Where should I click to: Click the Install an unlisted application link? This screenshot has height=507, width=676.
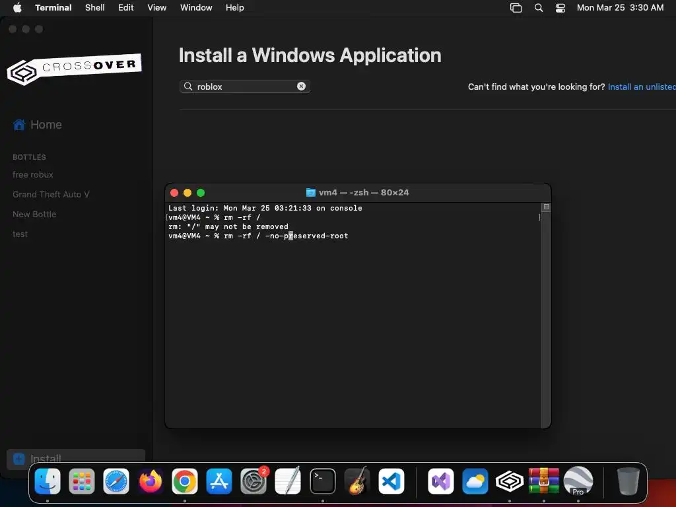(x=642, y=86)
